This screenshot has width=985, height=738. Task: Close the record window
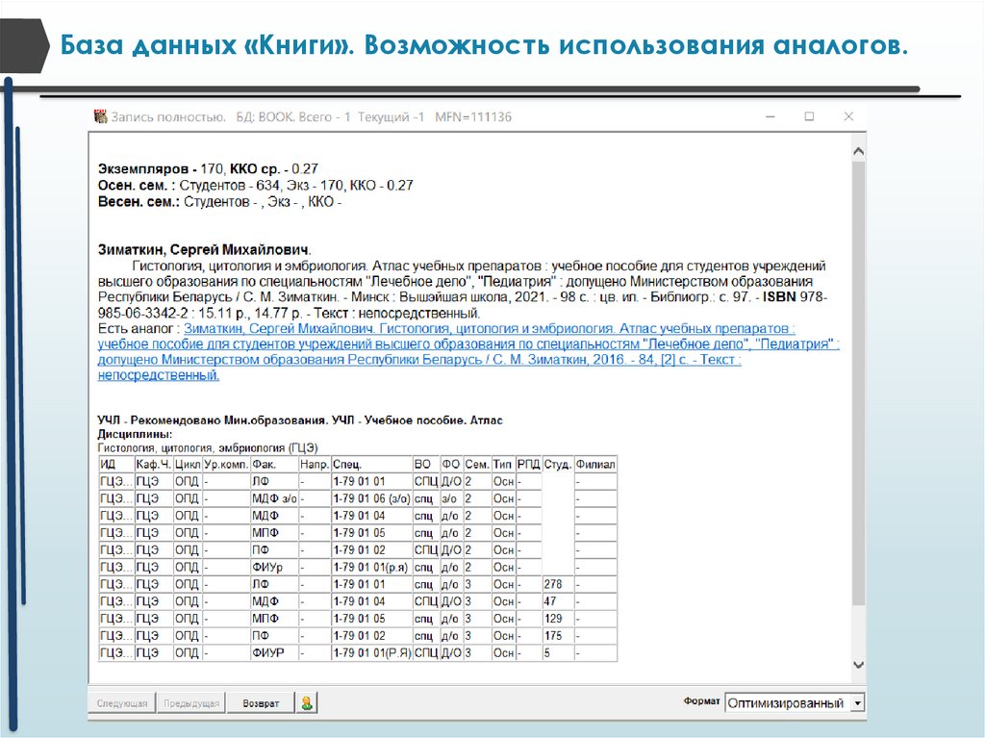[x=847, y=116]
